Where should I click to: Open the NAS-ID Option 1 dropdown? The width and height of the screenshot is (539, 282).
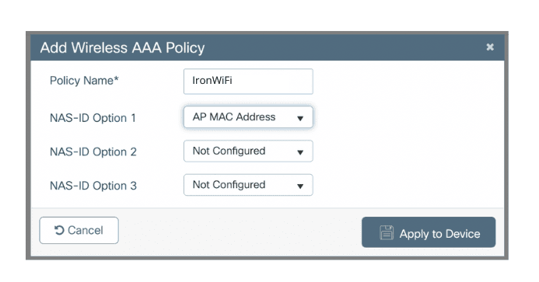(x=248, y=117)
